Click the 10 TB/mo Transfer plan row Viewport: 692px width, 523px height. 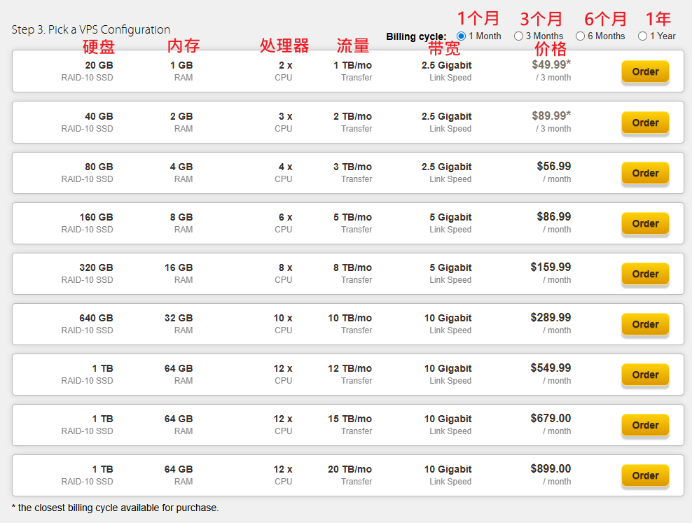(350, 323)
